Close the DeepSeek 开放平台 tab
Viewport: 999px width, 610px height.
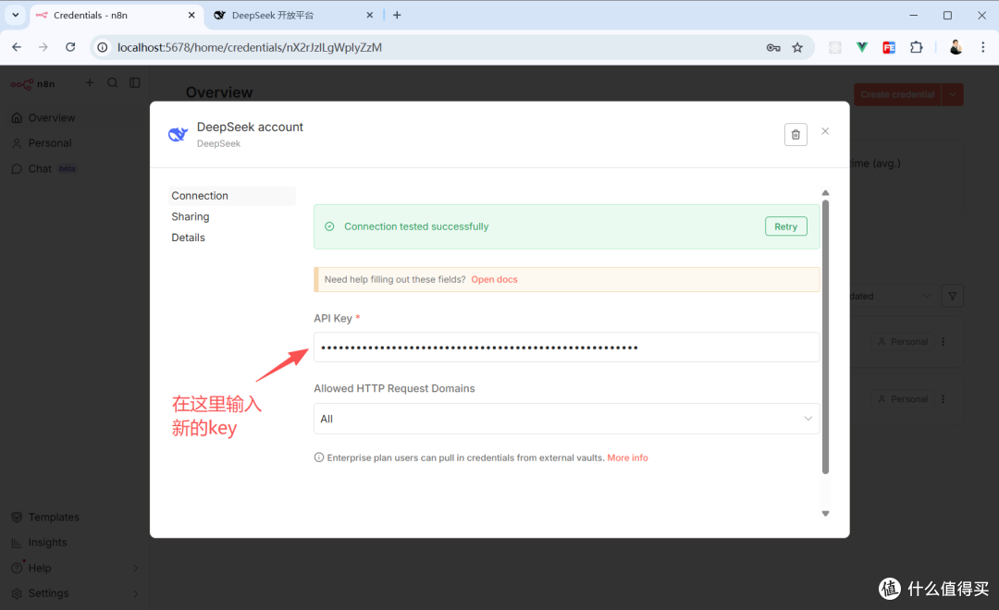point(369,16)
